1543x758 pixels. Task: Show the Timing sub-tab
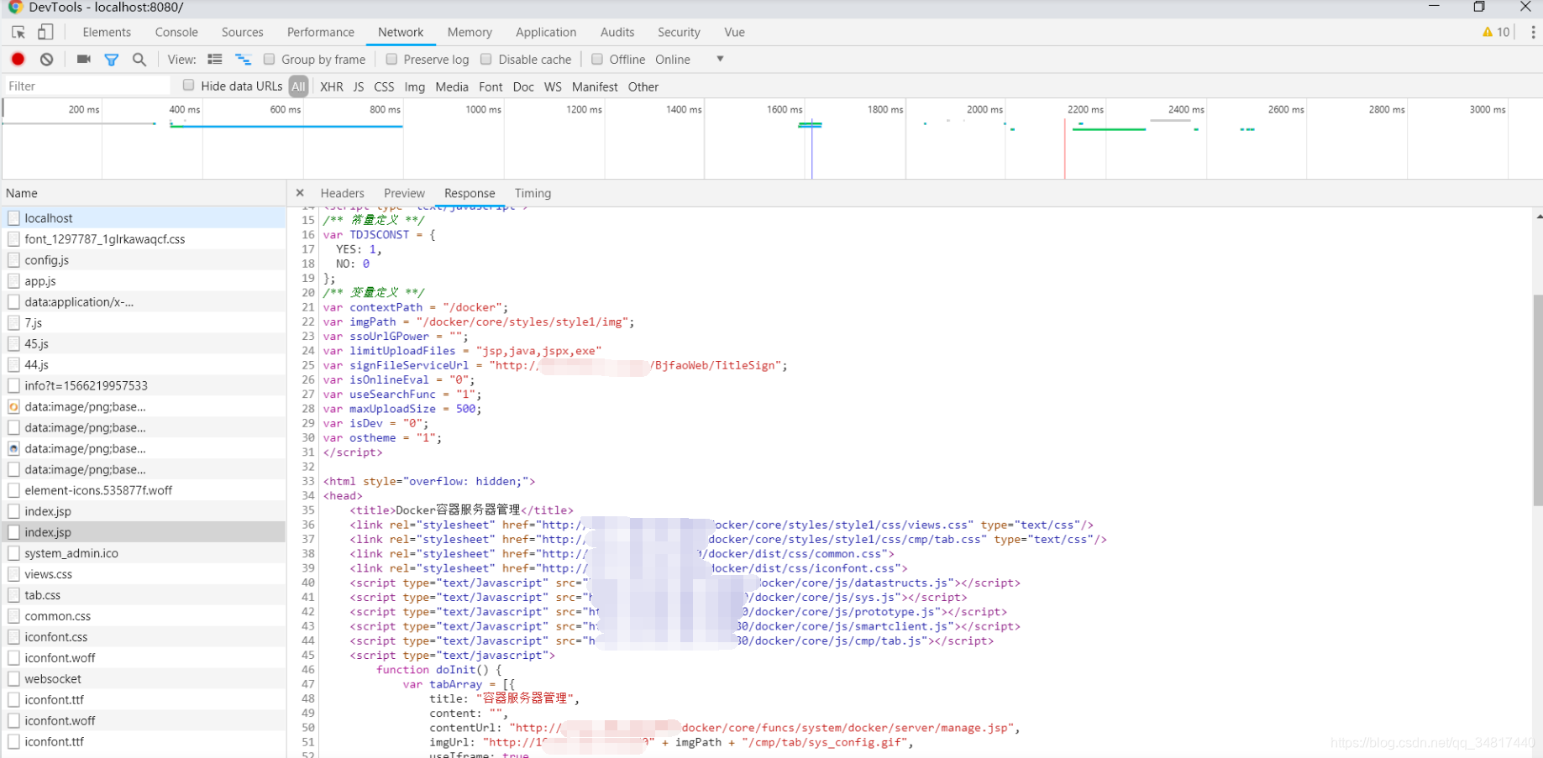click(x=533, y=193)
